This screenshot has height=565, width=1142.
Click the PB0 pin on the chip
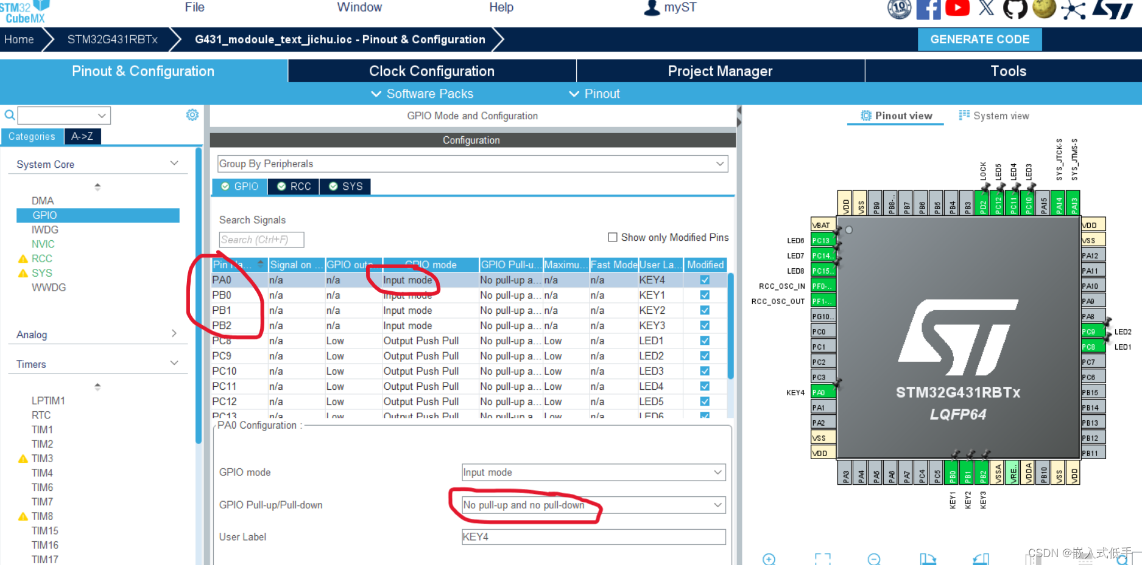pyautogui.click(x=953, y=472)
